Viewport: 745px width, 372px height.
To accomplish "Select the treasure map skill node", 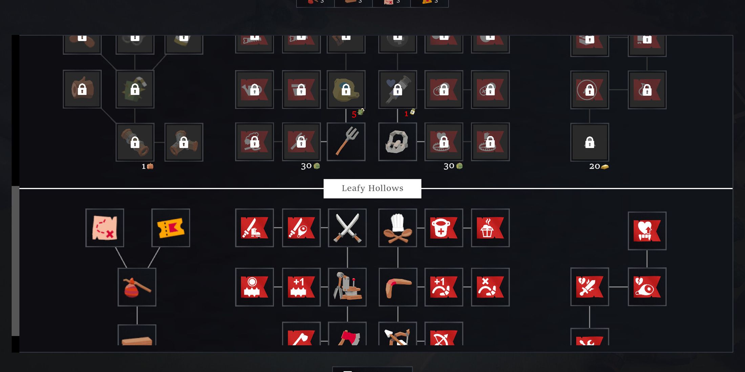I will [x=105, y=228].
